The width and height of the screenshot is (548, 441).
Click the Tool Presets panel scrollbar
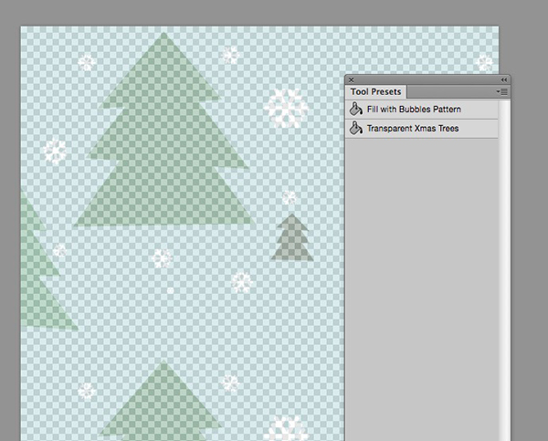pyautogui.click(x=504, y=269)
